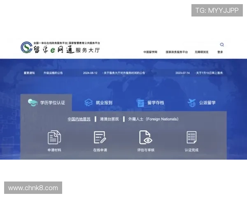247x198 pixels.
Task: Select the 留学存档 tab
Action: tap(150, 103)
